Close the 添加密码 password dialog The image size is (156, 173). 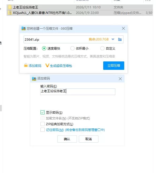tap(120, 79)
